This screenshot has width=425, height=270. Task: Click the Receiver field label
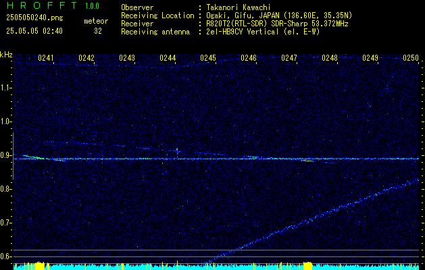click(x=137, y=24)
